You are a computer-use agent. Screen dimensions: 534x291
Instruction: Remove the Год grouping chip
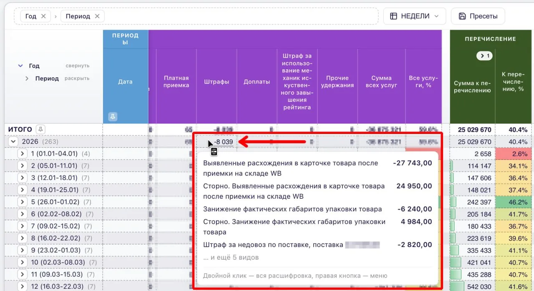[x=43, y=16]
